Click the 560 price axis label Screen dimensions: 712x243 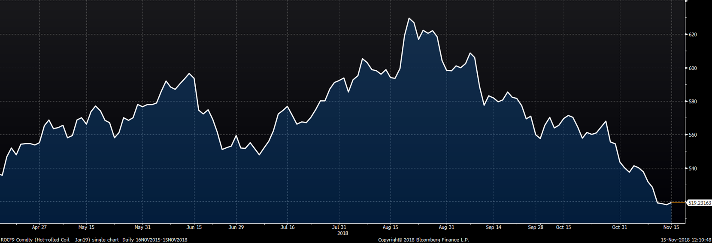coord(693,135)
